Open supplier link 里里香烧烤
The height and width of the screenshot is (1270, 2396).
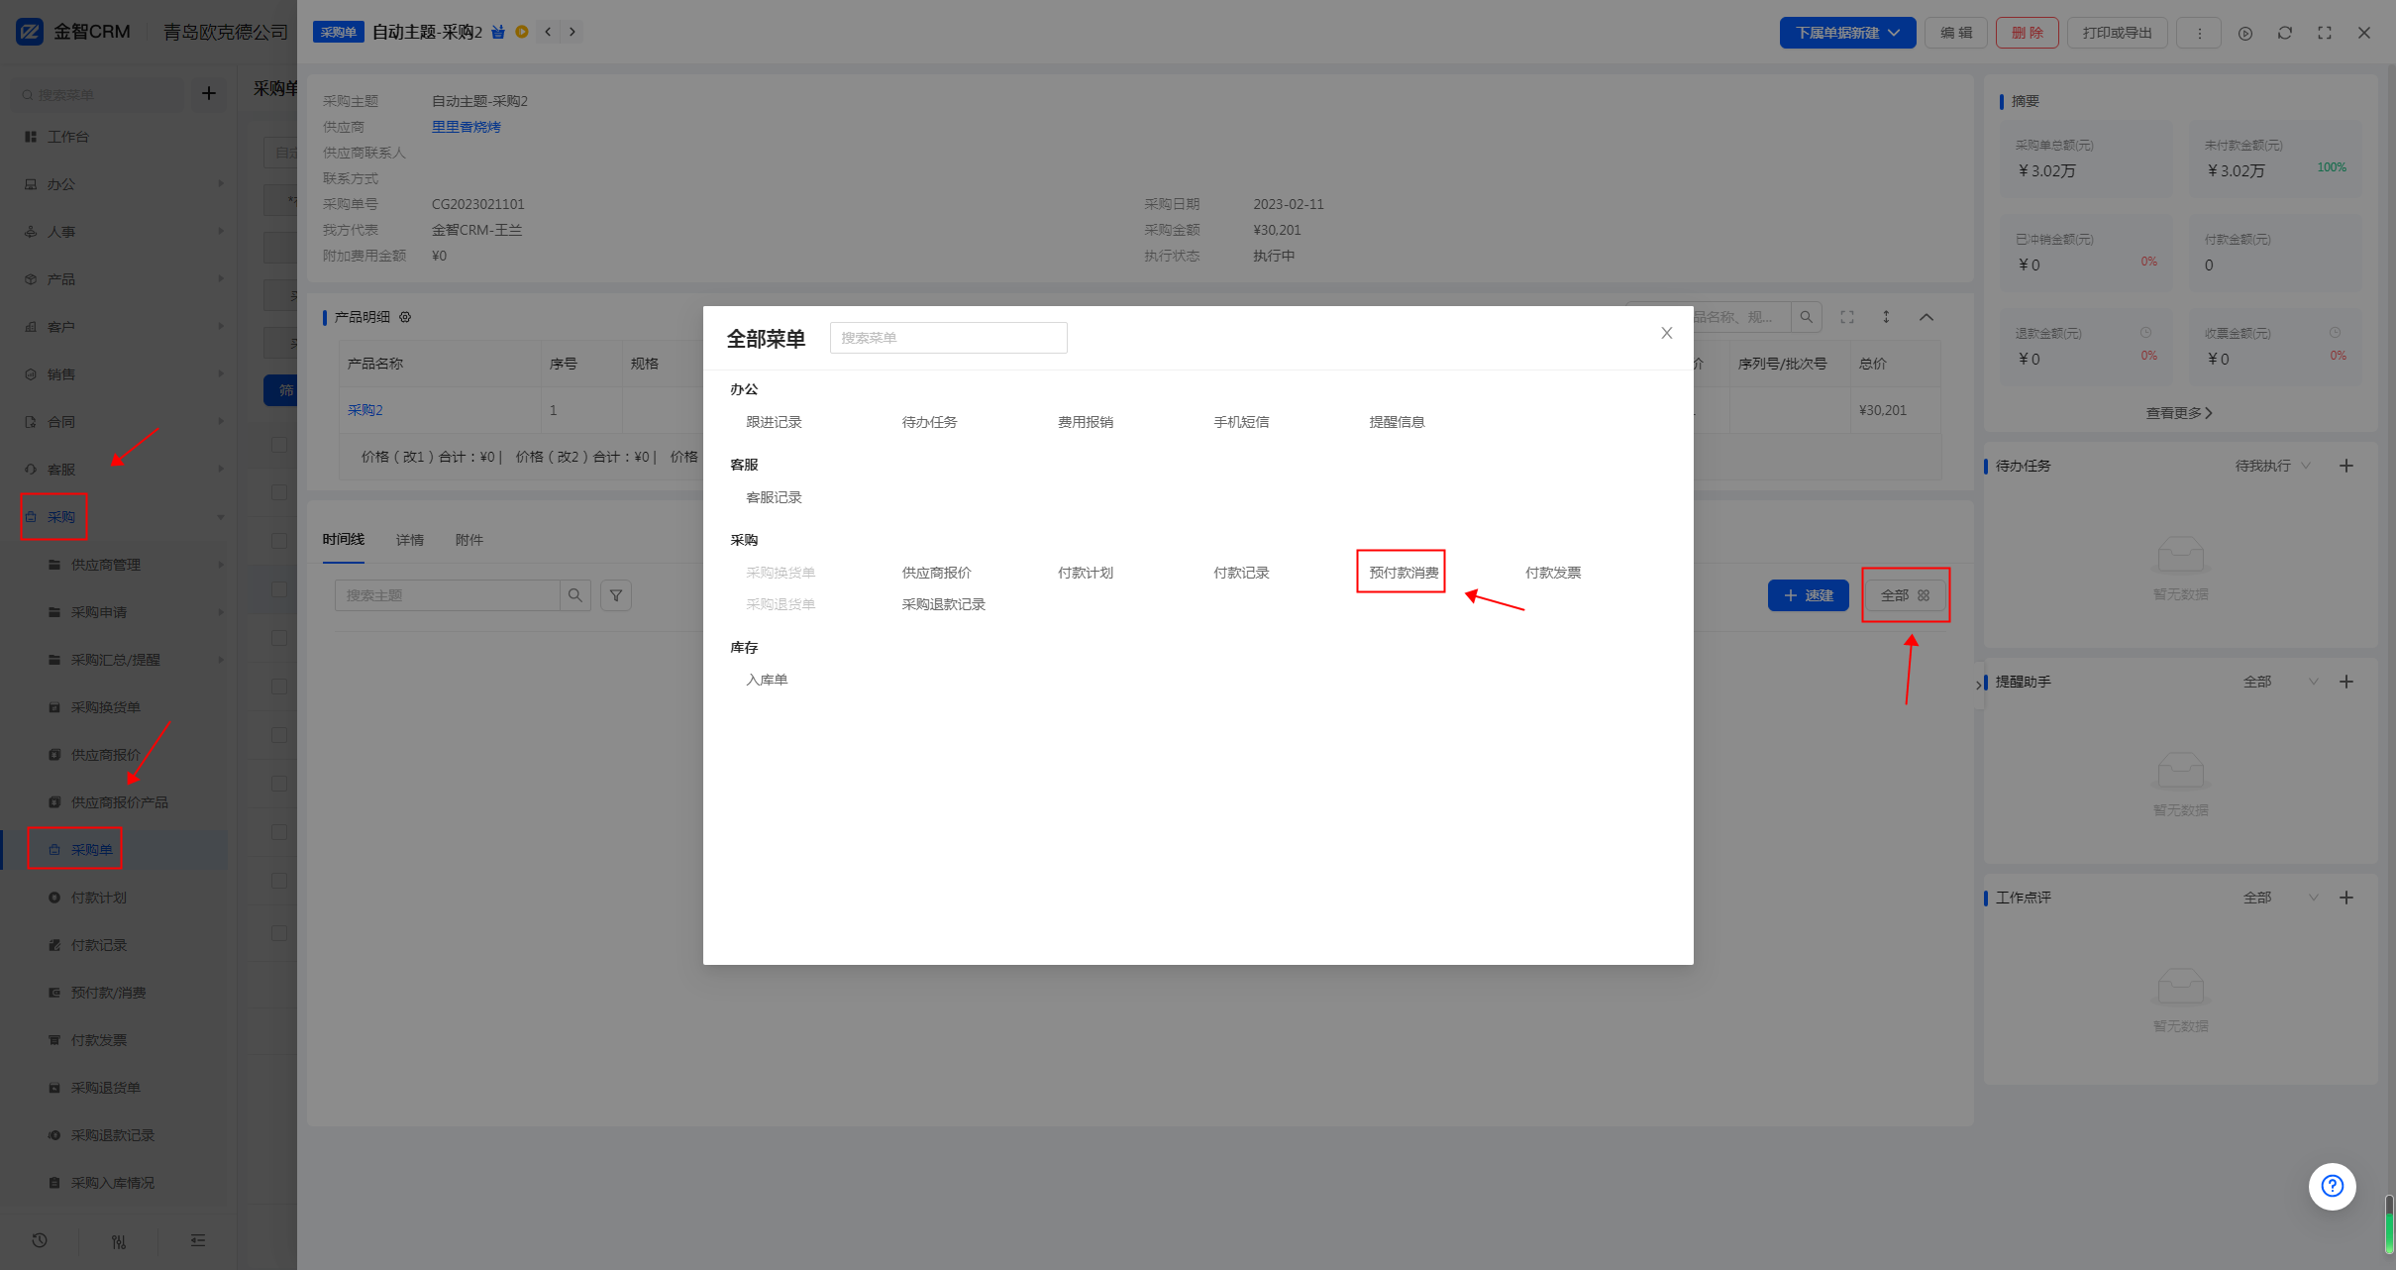[466, 127]
